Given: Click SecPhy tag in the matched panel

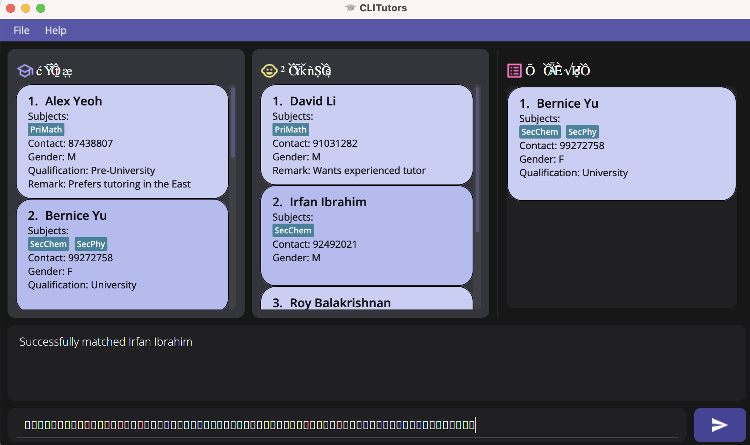Looking at the screenshot, I should pyautogui.click(x=582, y=132).
